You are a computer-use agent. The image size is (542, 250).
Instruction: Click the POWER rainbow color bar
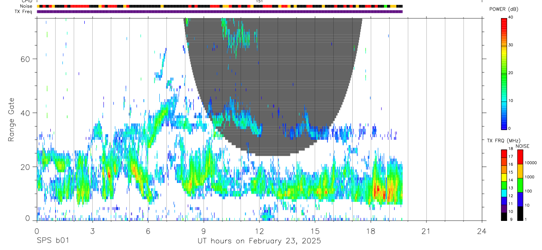504,73
